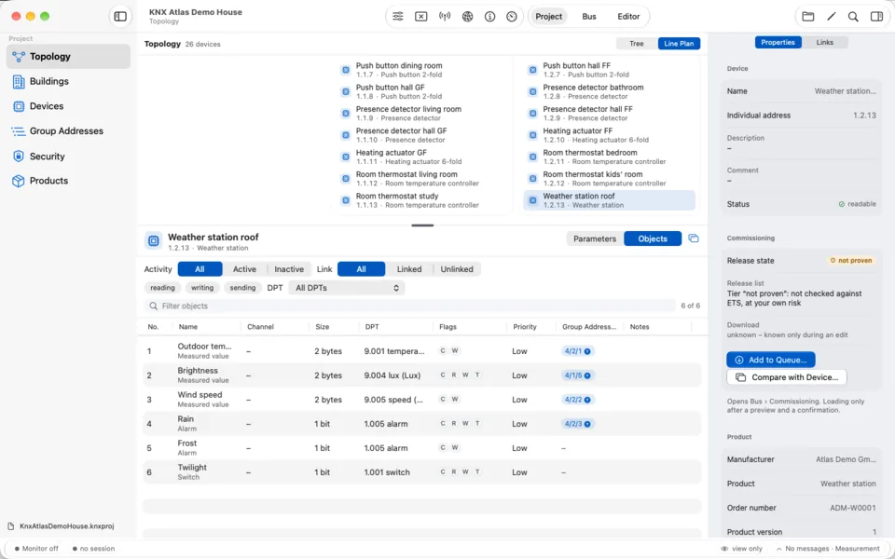Click Compare with Device button

click(787, 377)
